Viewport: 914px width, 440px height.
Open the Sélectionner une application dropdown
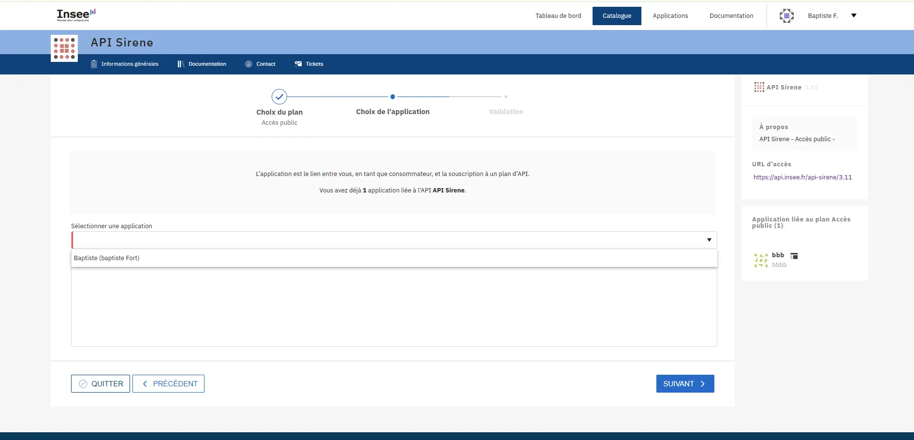point(394,240)
